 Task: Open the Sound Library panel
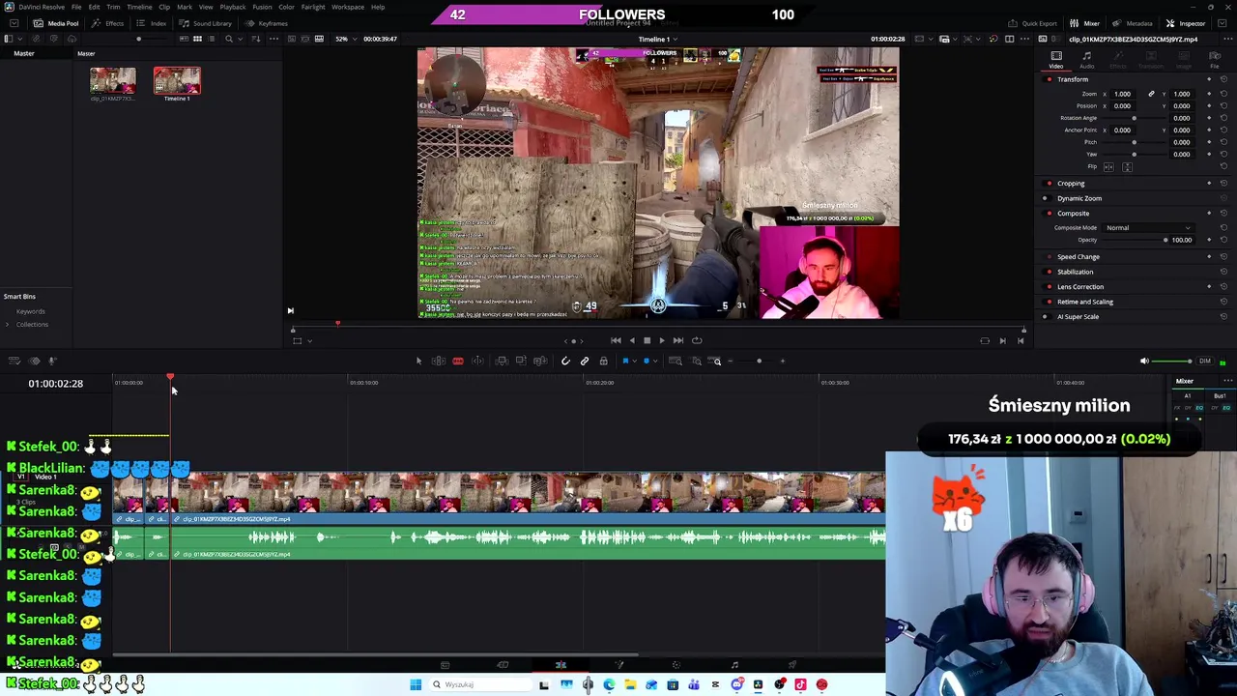tap(206, 23)
